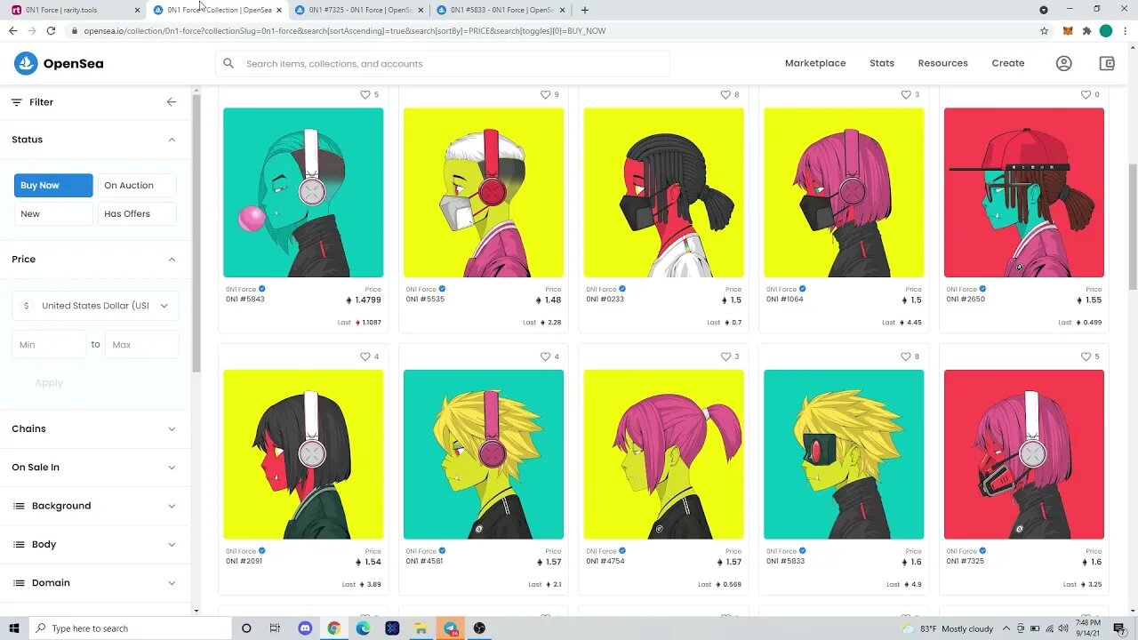Open the browser extensions puzzle icon

[x=1086, y=30]
